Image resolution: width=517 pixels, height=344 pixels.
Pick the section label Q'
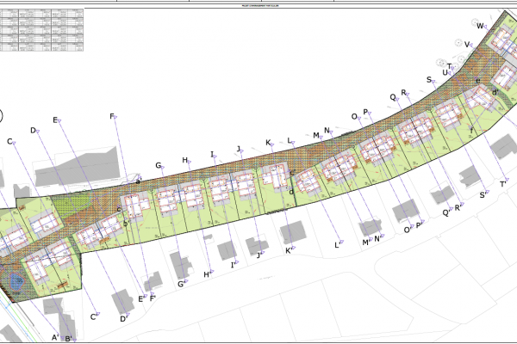(445, 213)
